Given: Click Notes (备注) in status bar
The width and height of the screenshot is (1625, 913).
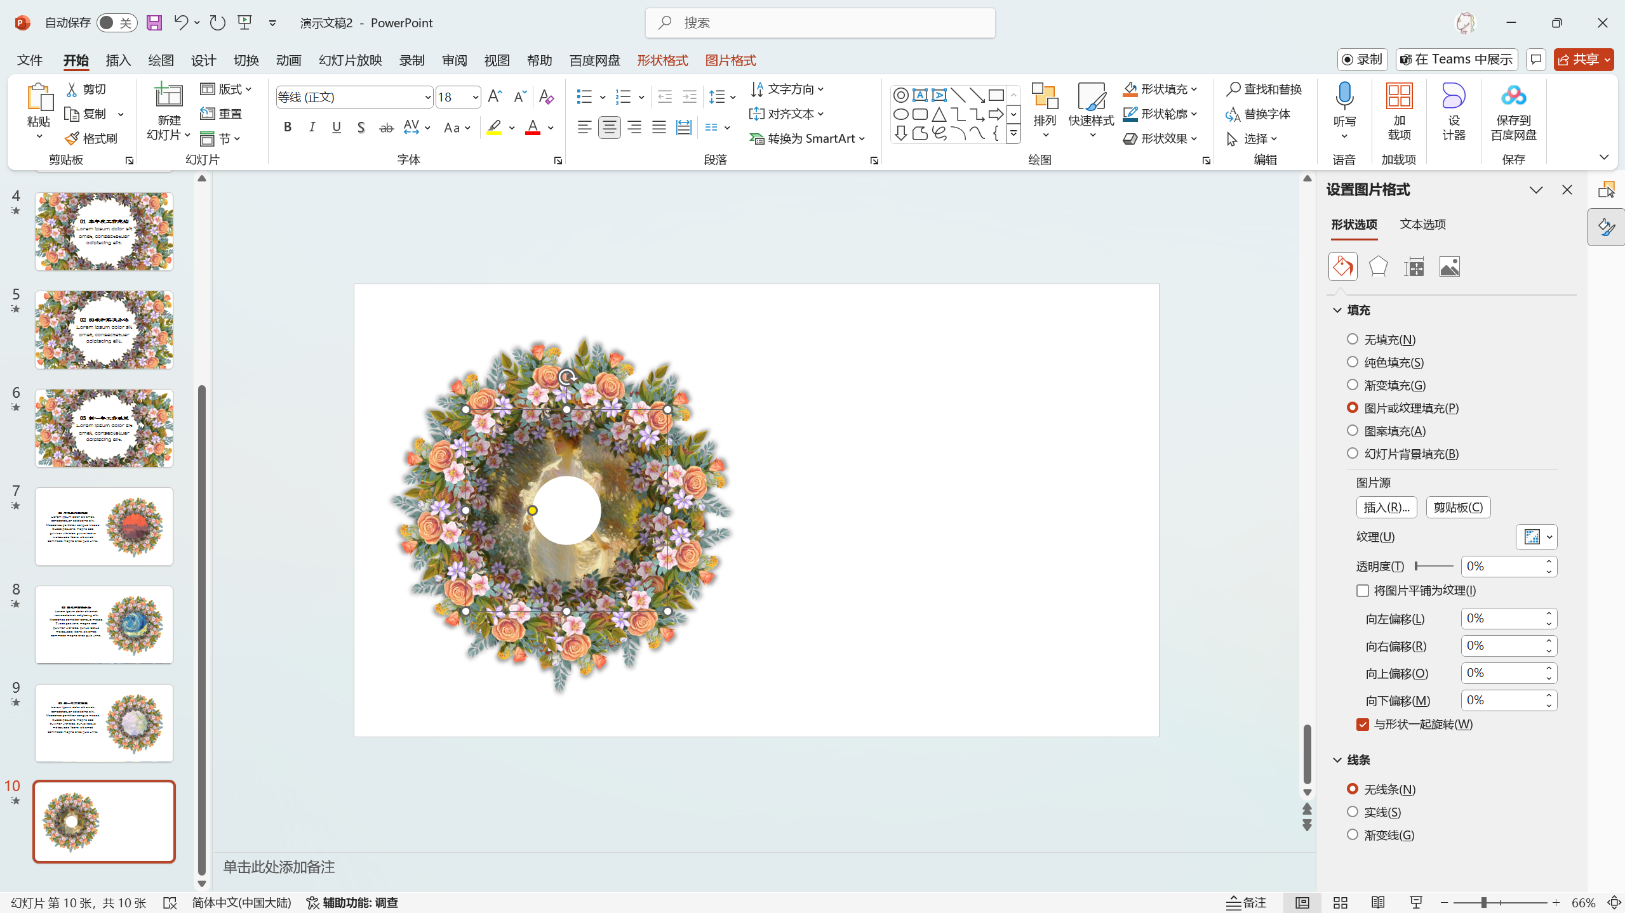Looking at the screenshot, I should [x=1246, y=902].
